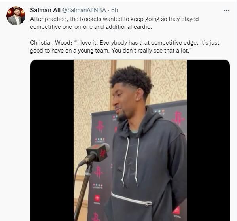Click the Salman Ali display name
The width and height of the screenshot is (237, 221).
point(45,10)
